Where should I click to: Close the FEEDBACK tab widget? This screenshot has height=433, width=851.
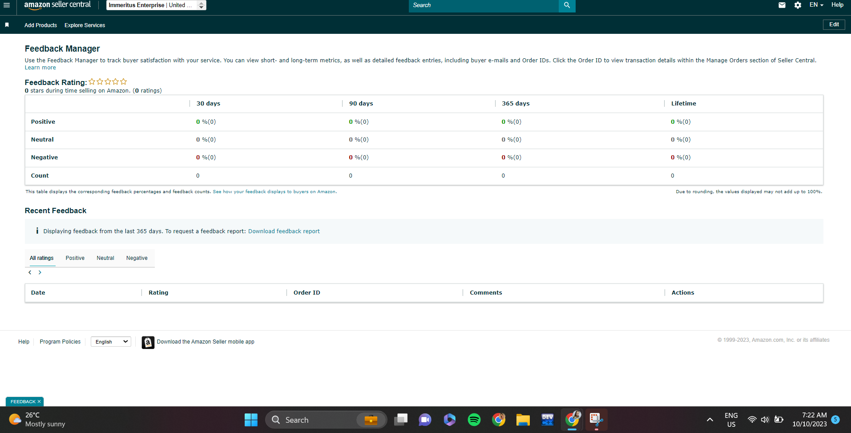tap(39, 401)
